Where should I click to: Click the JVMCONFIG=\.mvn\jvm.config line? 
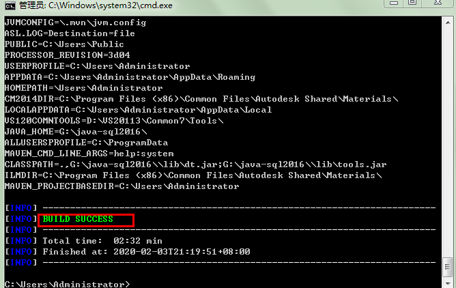[75, 23]
